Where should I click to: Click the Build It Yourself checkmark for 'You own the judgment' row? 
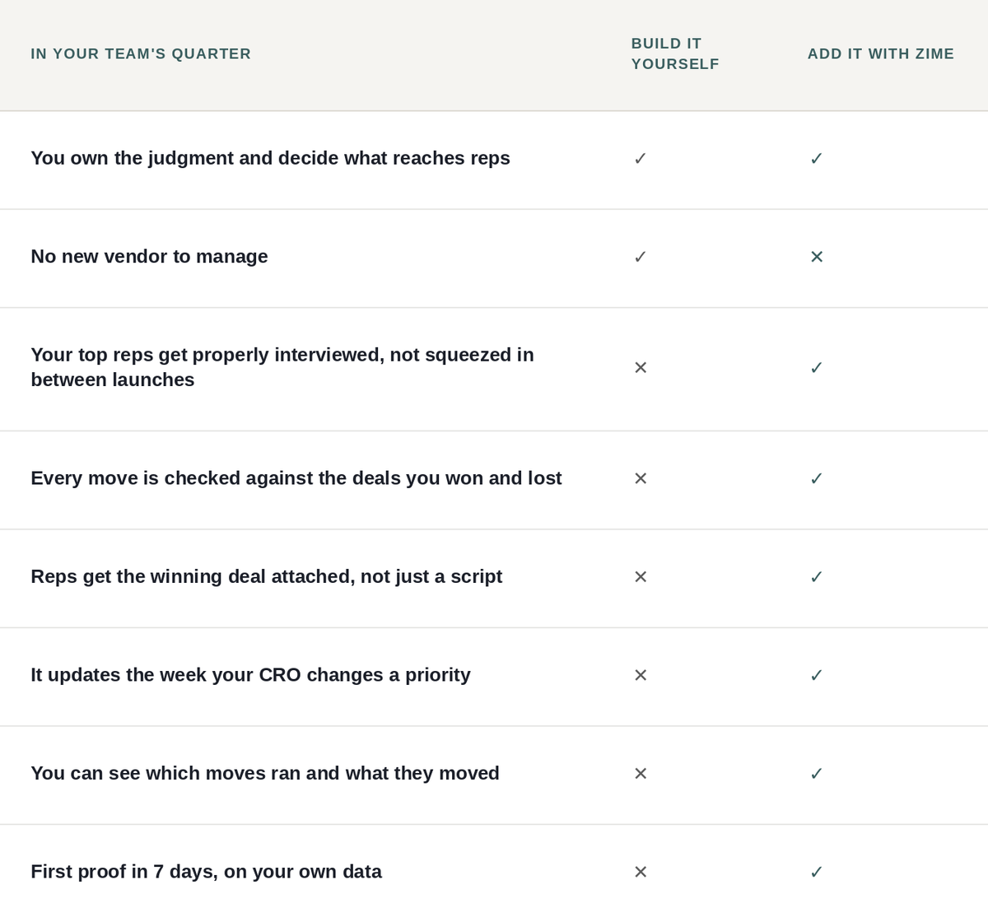point(641,159)
